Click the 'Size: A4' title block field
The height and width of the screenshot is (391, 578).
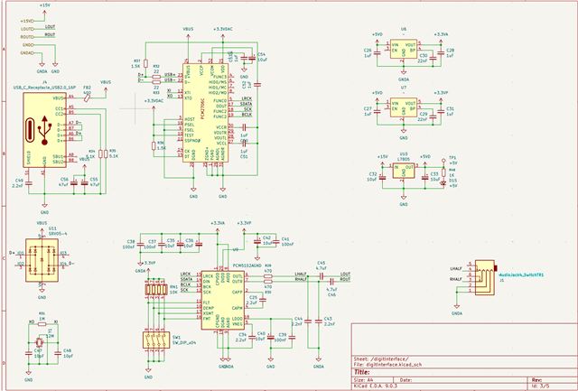click(364, 379)
